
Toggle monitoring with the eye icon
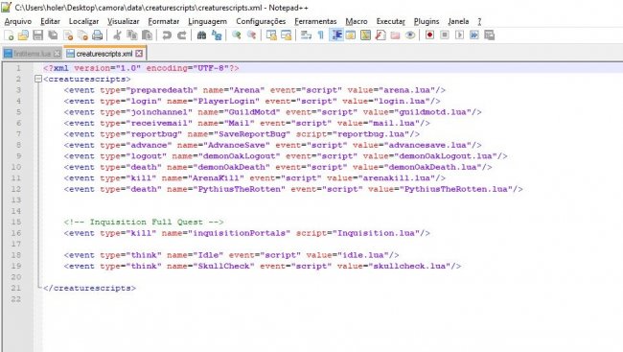pos(410,35)
